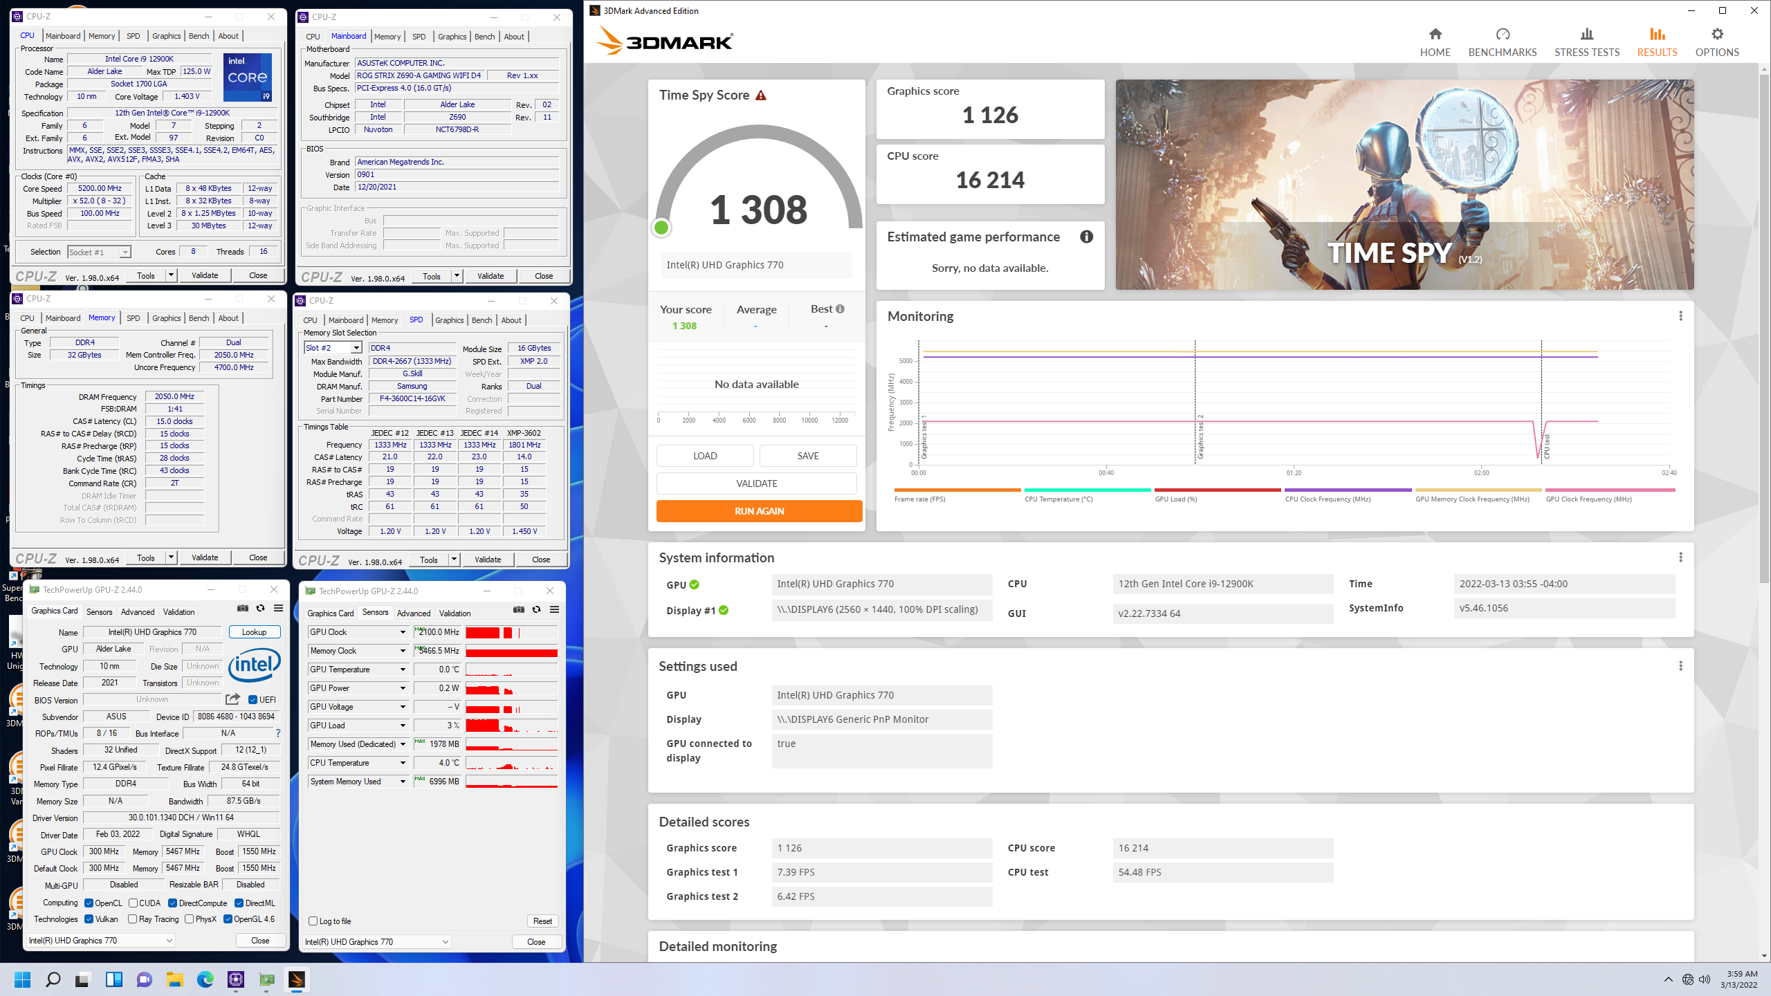Screen dimensions: 1771x996
Task: Click SAVE button in 3DMark
Action: pos(808,456)
